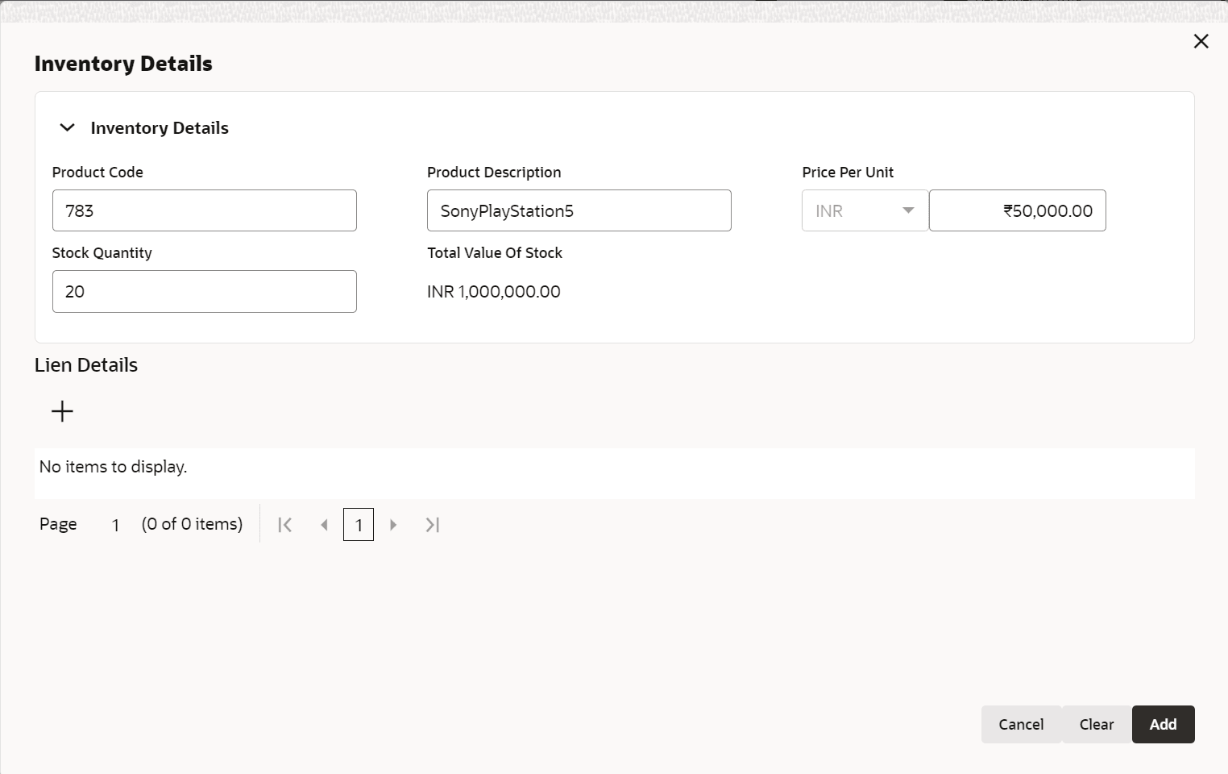Viewport: 1228px width, 774px height.
Task: Click the Price Per Unit label
Action: tap(848, 172)
